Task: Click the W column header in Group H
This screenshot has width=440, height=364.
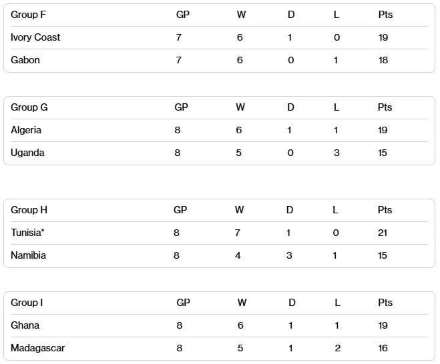Action: [239, 210]
